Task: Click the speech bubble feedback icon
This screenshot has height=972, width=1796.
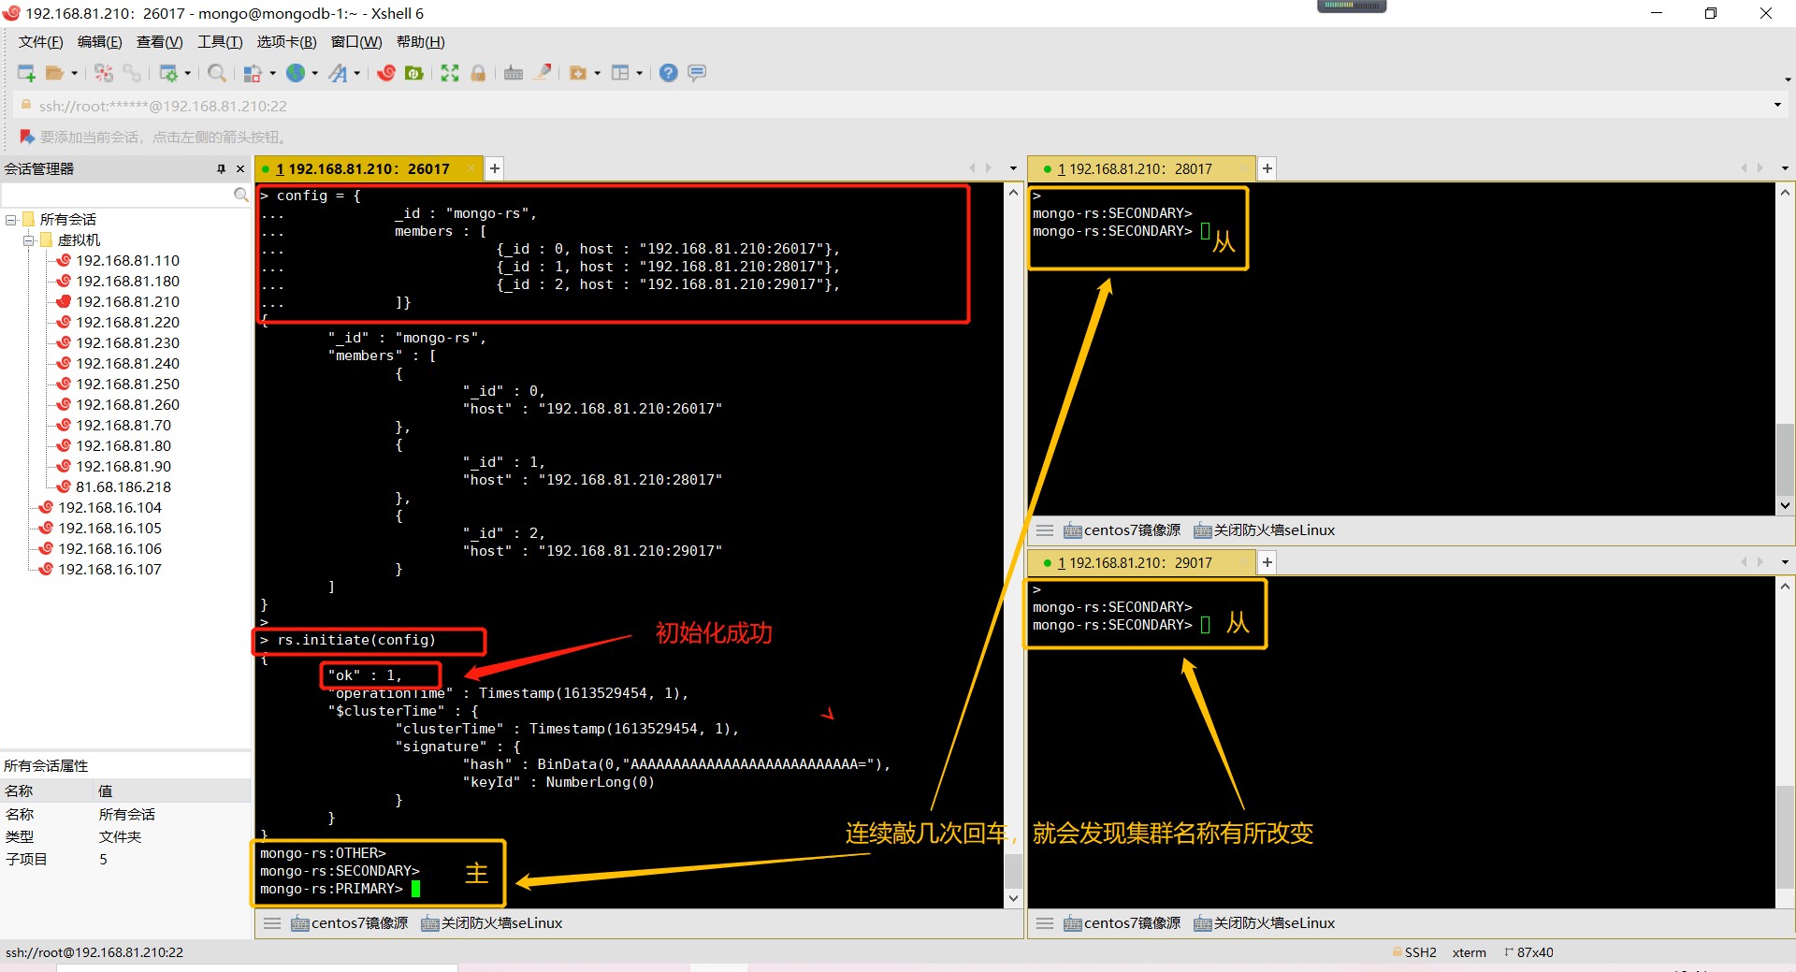Action: [x=697, y=73]
